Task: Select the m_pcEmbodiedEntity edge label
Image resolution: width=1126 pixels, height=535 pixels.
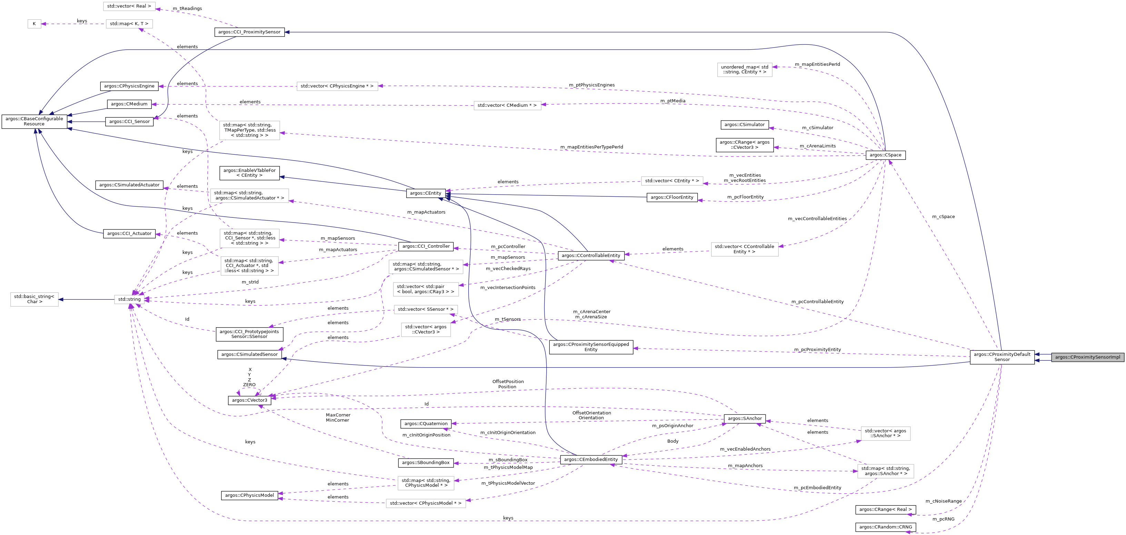Action: [817, 488]
